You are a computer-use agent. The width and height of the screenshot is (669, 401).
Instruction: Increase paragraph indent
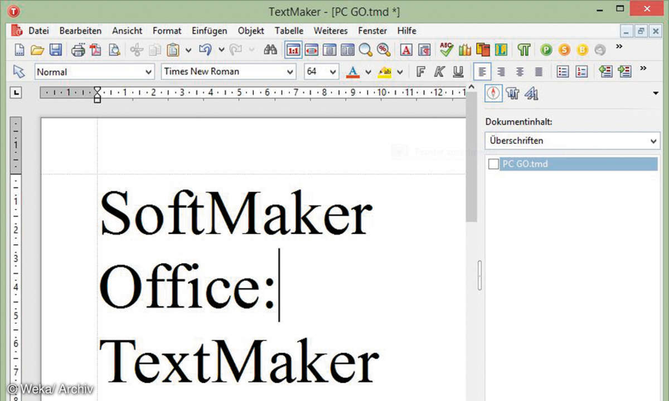624,72
